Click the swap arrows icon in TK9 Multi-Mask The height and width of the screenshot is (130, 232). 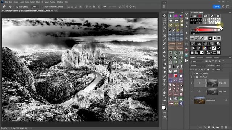coord(206,16)
